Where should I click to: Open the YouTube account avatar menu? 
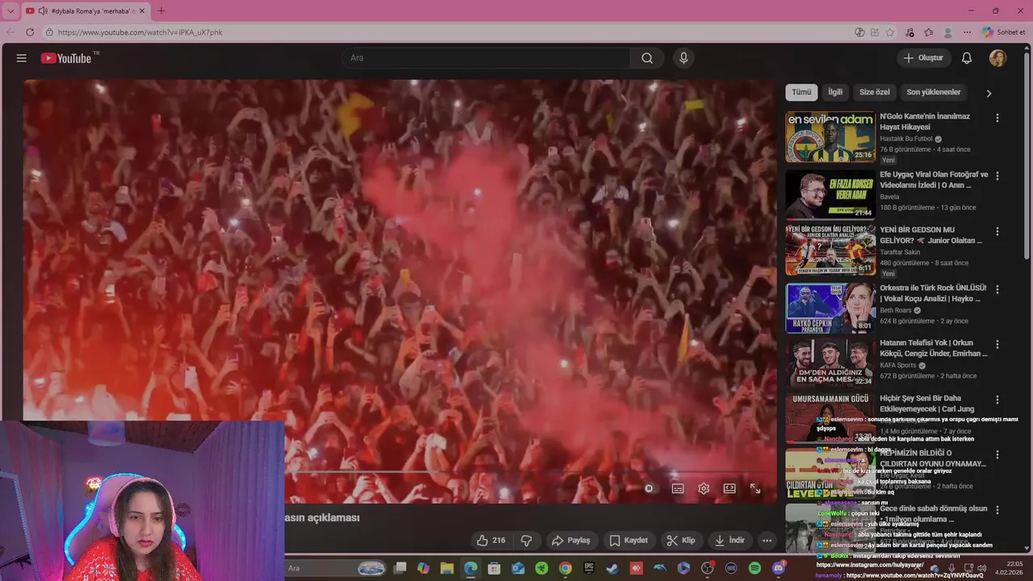pos(997,58)
